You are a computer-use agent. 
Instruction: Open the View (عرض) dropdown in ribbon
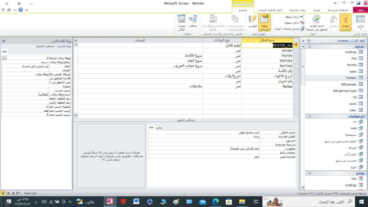pyautogui.click(x=360, y=23)
